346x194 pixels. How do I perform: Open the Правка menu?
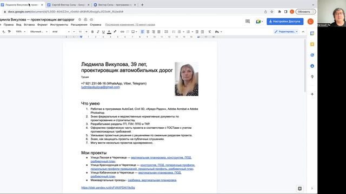point(9,25)
